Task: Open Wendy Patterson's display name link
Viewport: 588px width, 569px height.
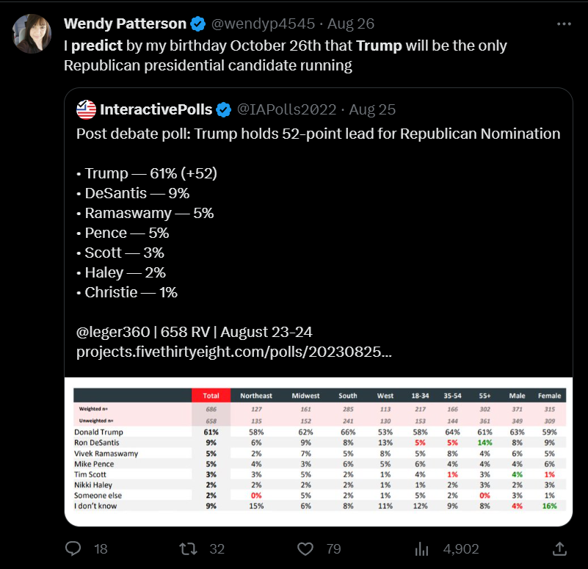Action: pos(126,23)
